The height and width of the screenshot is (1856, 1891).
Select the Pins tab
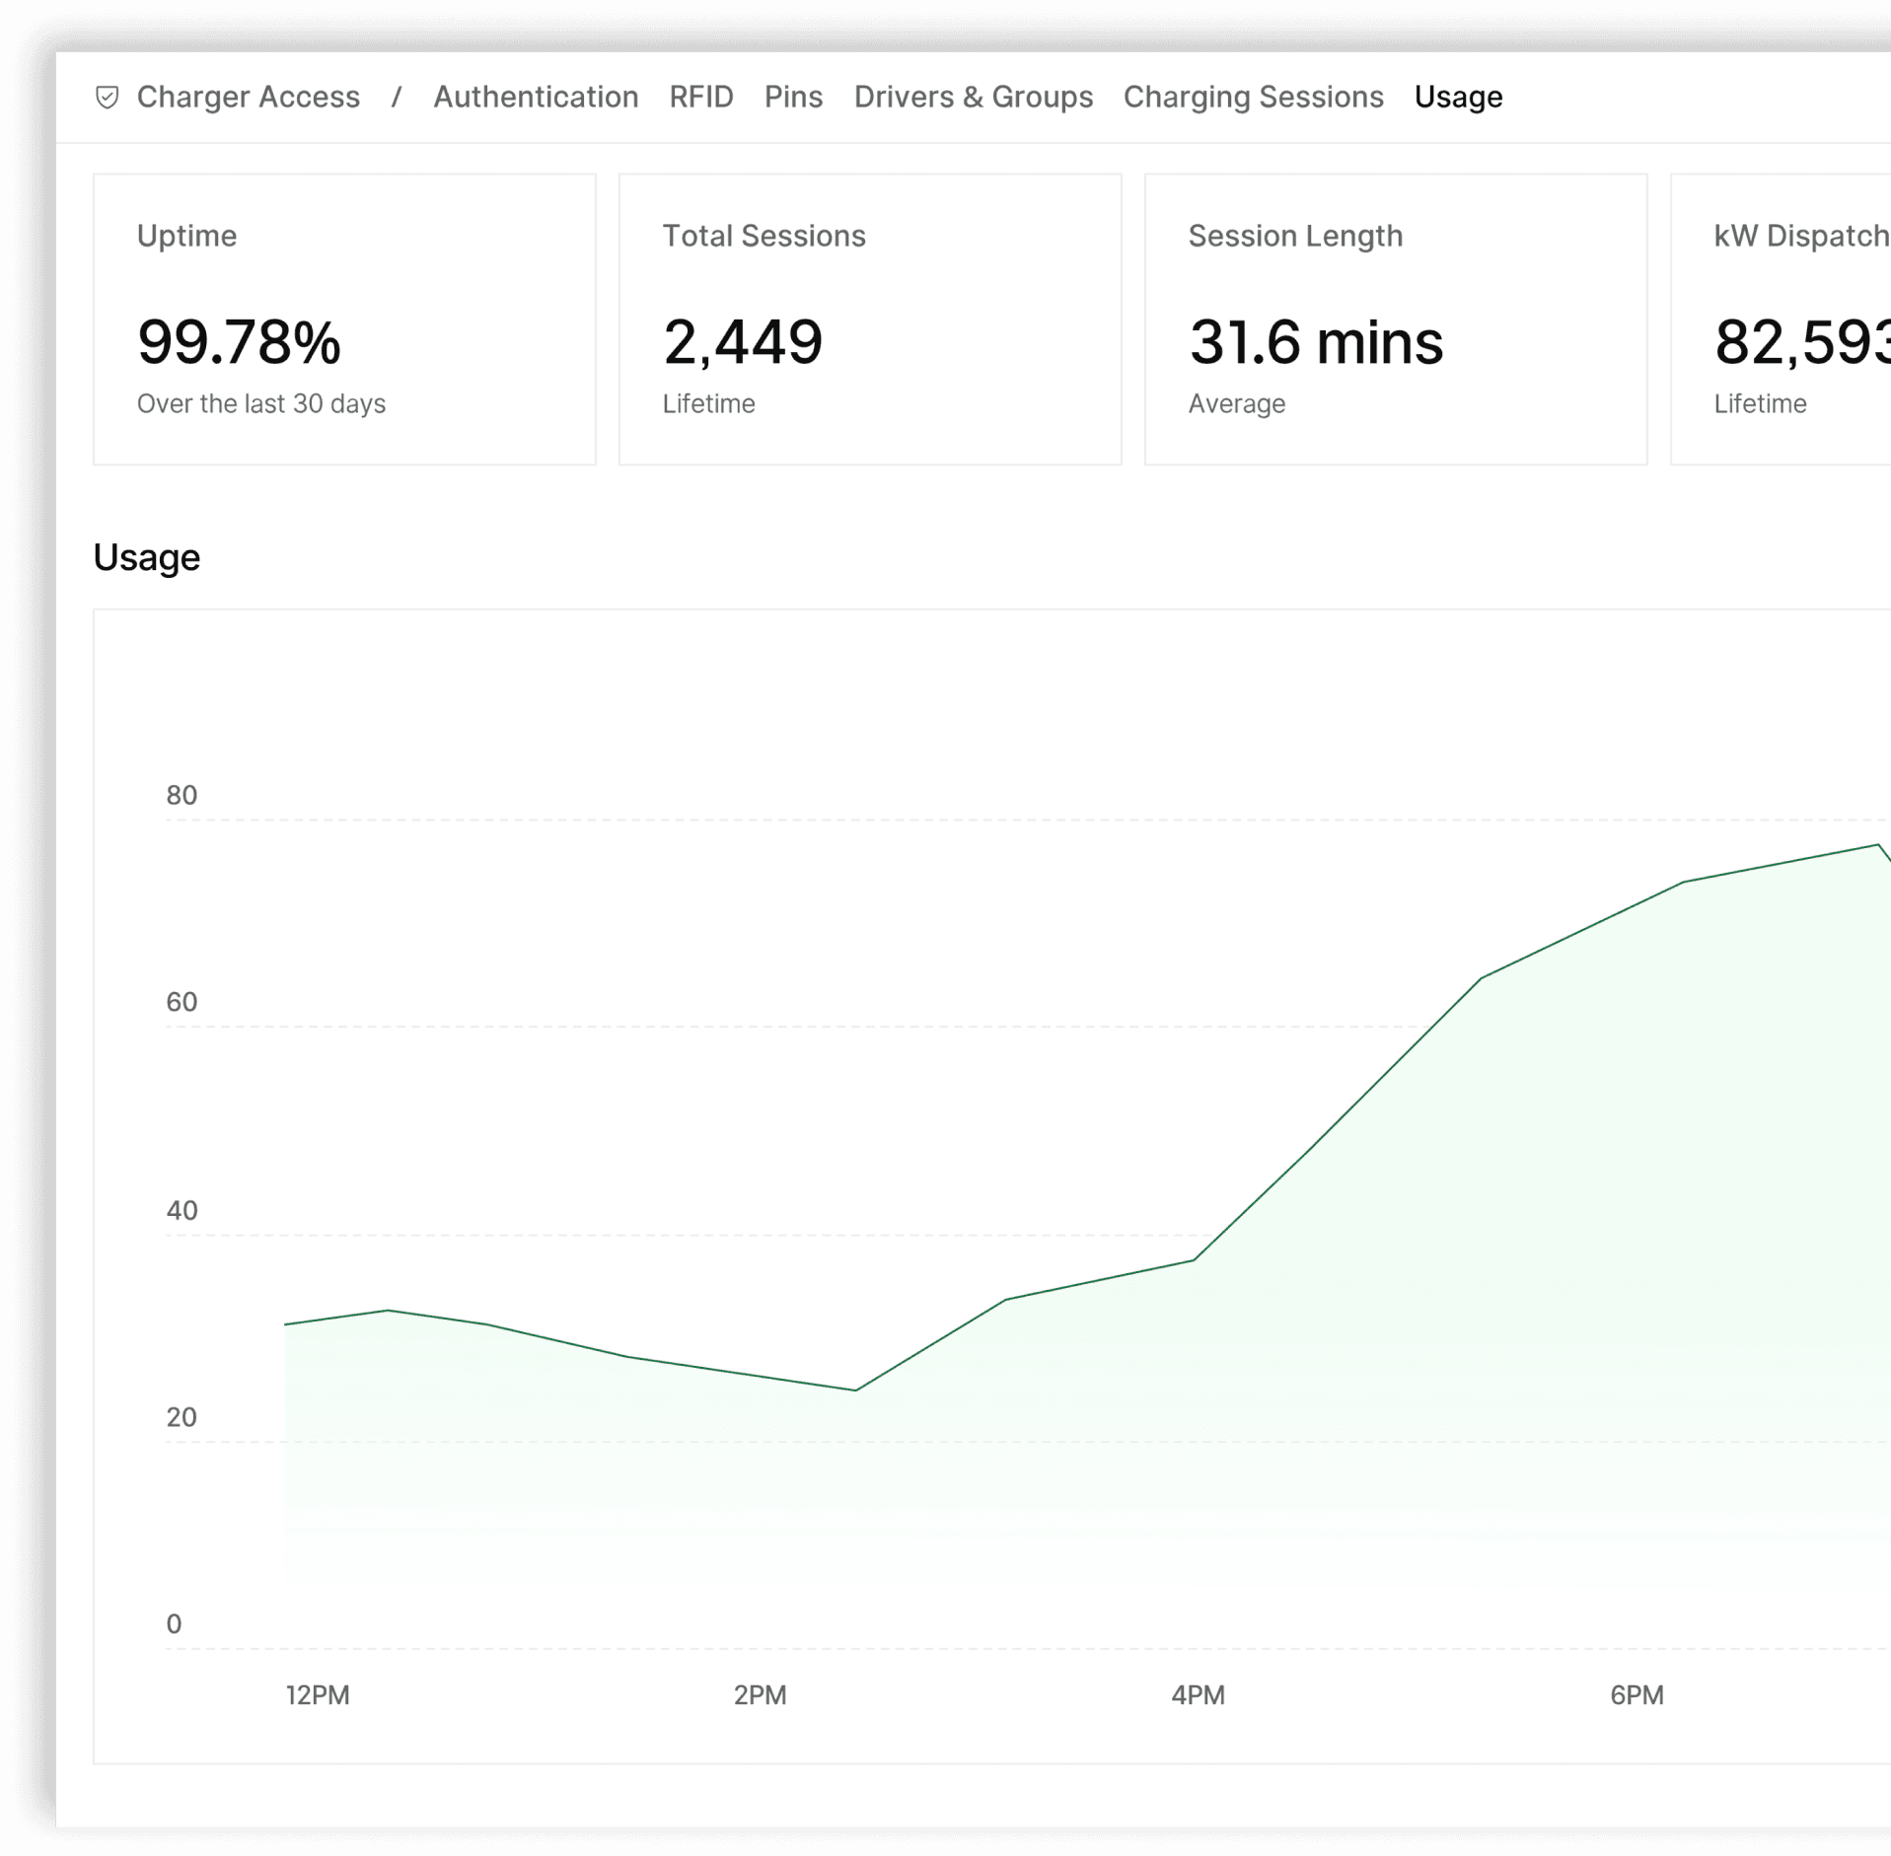point(793,97)
